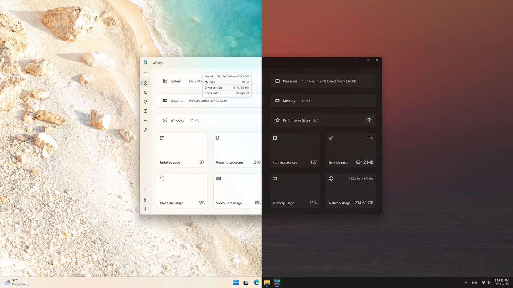Open the Performance pulse page in sidebar
This screenshot has height=288, width=513.
[146, 111]
